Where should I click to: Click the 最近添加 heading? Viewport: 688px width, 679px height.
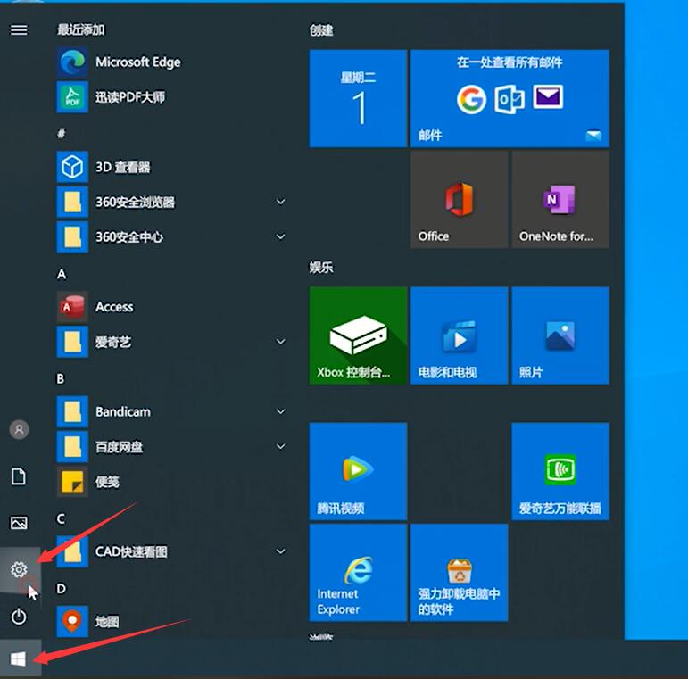[x=81, y=29]
